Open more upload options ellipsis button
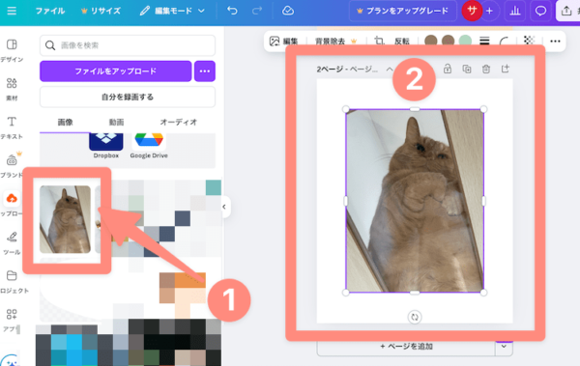This screenshot has height=366, width=580. coord(205,71)
